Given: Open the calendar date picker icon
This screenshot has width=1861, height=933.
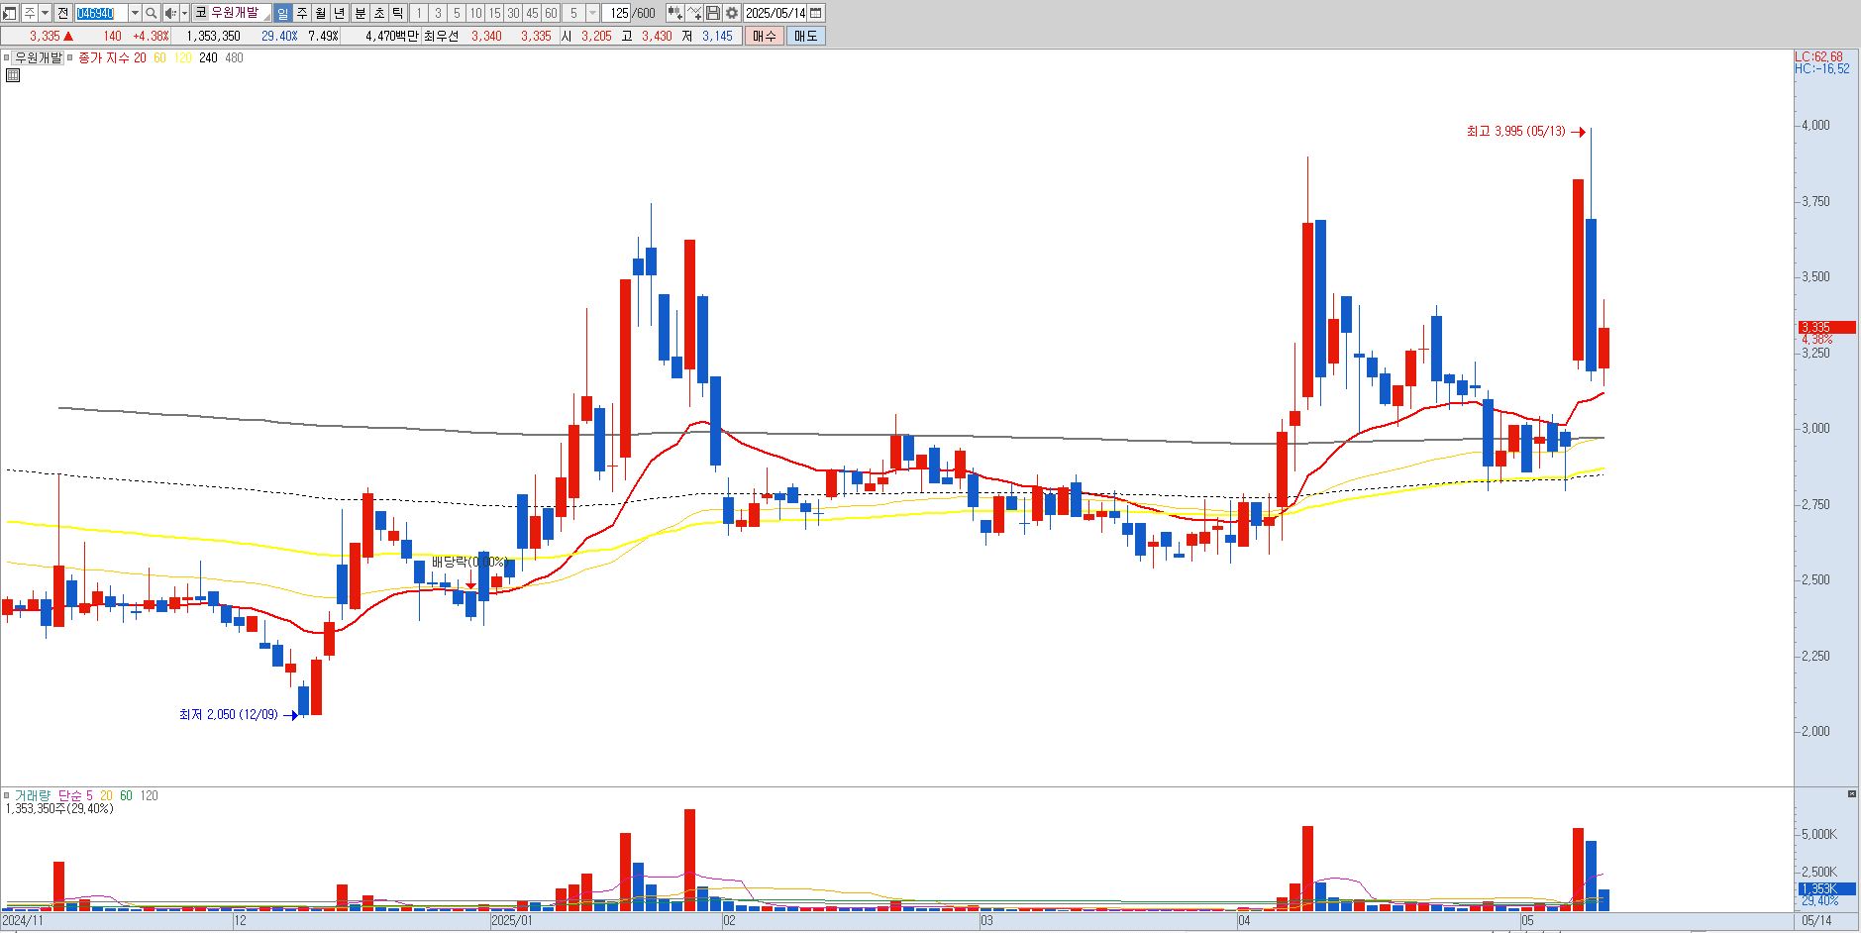Looking at the screenshot, I should tap(816, 13).
